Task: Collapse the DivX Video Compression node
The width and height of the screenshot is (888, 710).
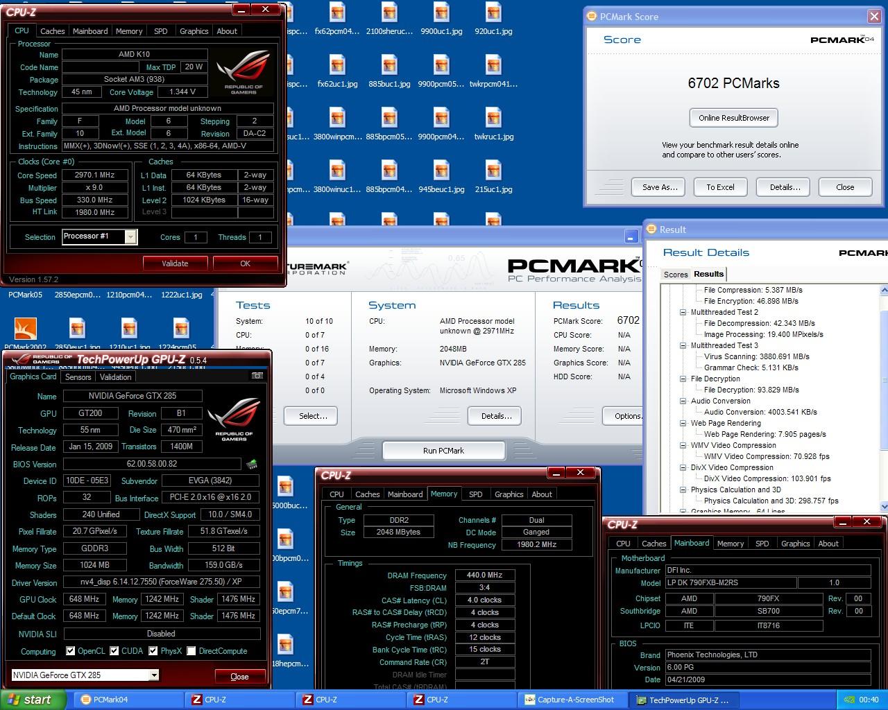Action: [x=683, y=467]
